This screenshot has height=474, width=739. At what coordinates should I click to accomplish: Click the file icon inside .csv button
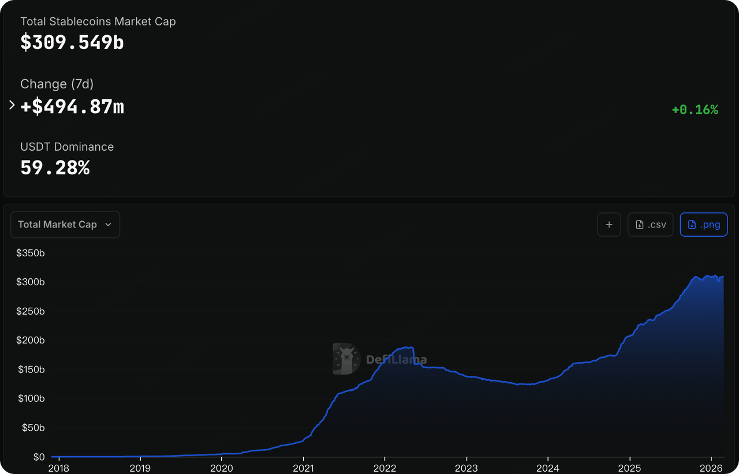tap(639, 225)
